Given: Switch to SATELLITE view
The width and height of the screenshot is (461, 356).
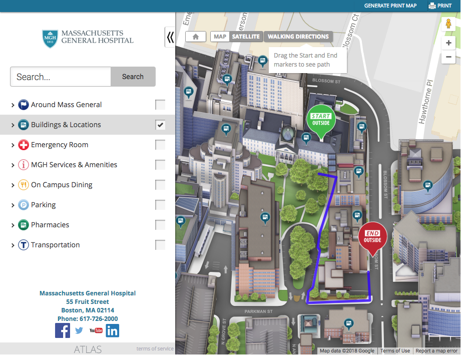Looking at the screenshot, I should click(246, 37).
